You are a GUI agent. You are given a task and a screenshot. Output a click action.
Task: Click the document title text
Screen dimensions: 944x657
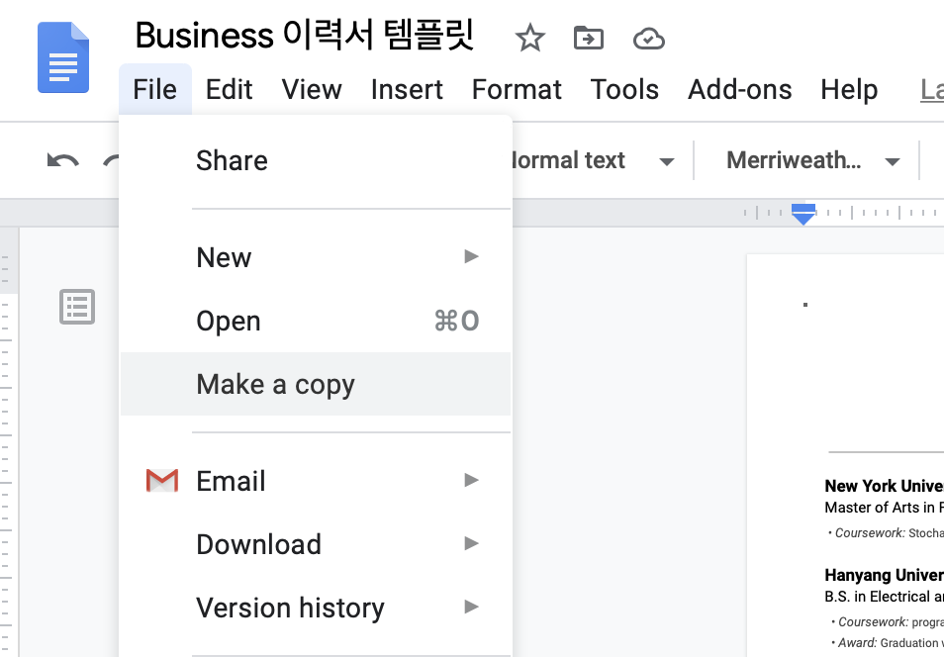(305, 35)
